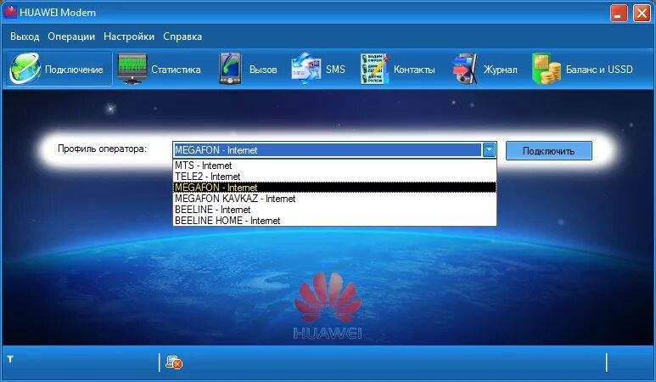Switch to the Подключение tab label
The height and width of the screenshot is (382, 656).
click(74, 70)
